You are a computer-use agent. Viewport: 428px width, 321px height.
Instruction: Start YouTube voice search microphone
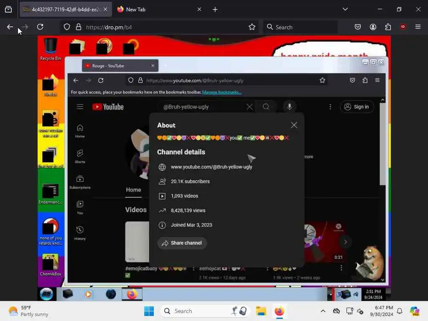(x=289, y=107)
